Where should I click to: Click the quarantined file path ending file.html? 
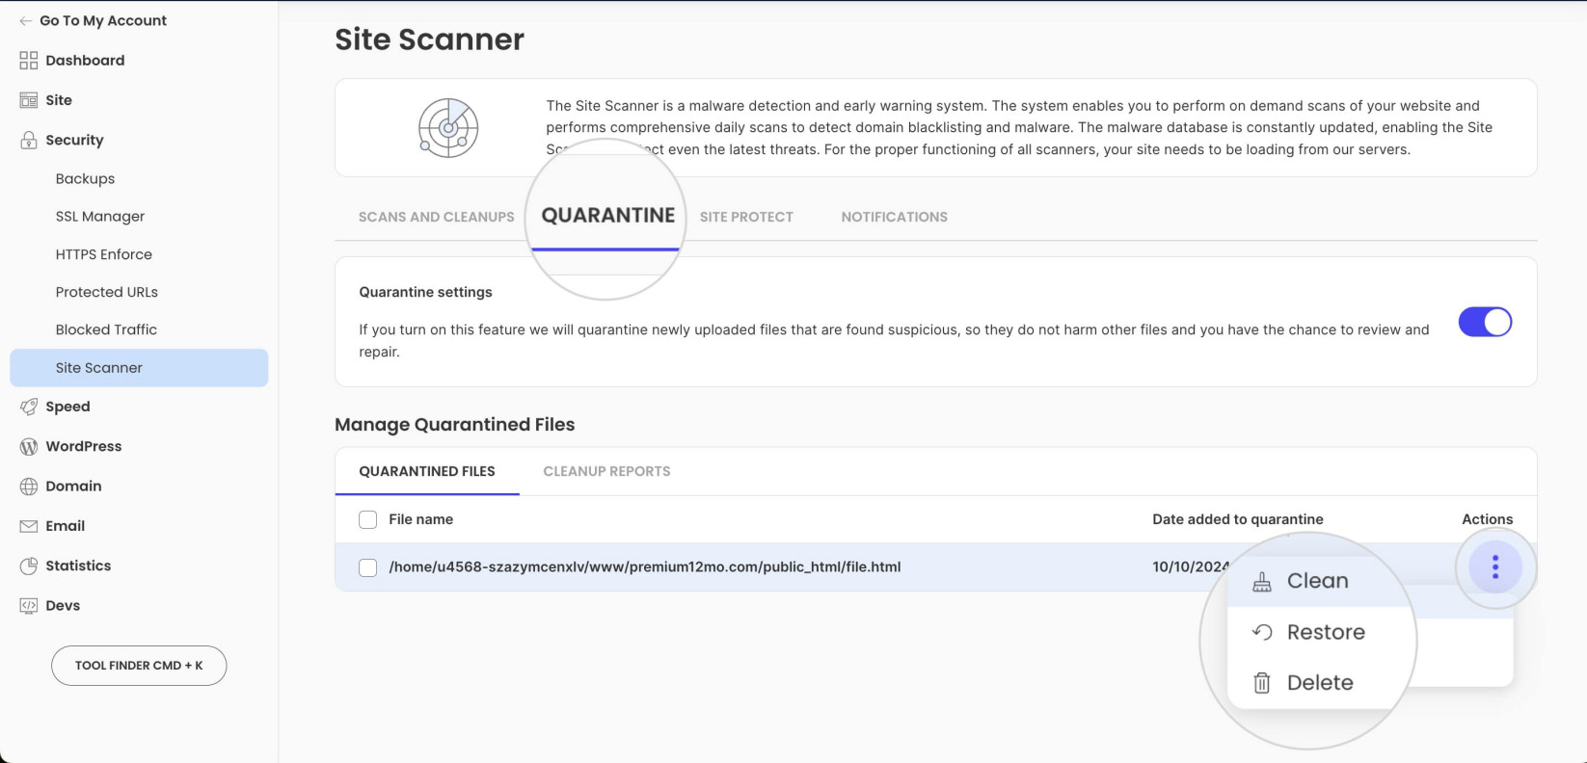point(645,567)
